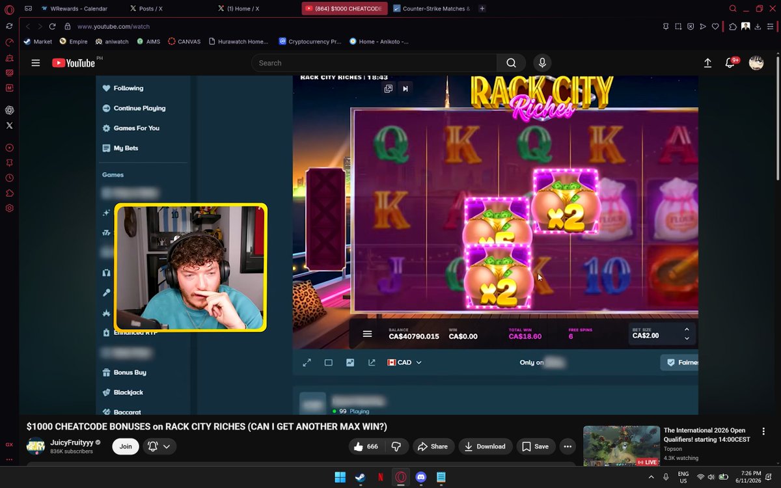This screenshot has height=488, width=781.
Task: Open X from the Opera sidebar
Action: [9, 126]
